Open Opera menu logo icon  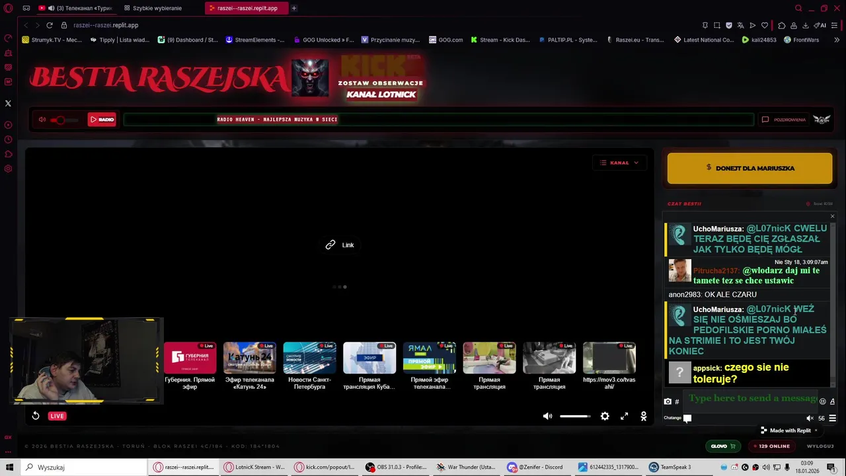tap(8, 8)
